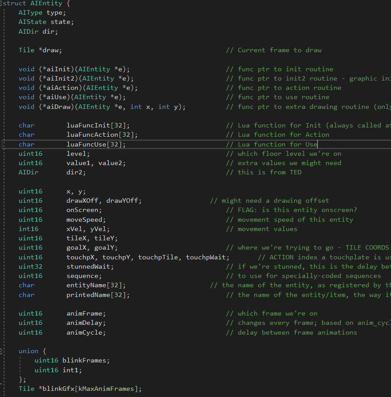
Task: Click the '// Lua function for Action' comment
Action: point(278,135)
